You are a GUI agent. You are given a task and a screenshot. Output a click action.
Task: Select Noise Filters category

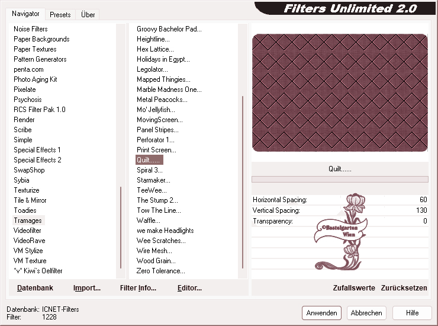tap(30, 29)
